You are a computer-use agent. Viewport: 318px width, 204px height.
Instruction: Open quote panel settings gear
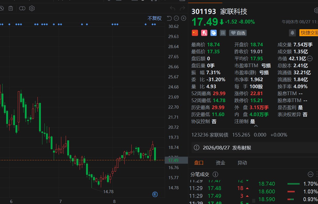(316, 10)
